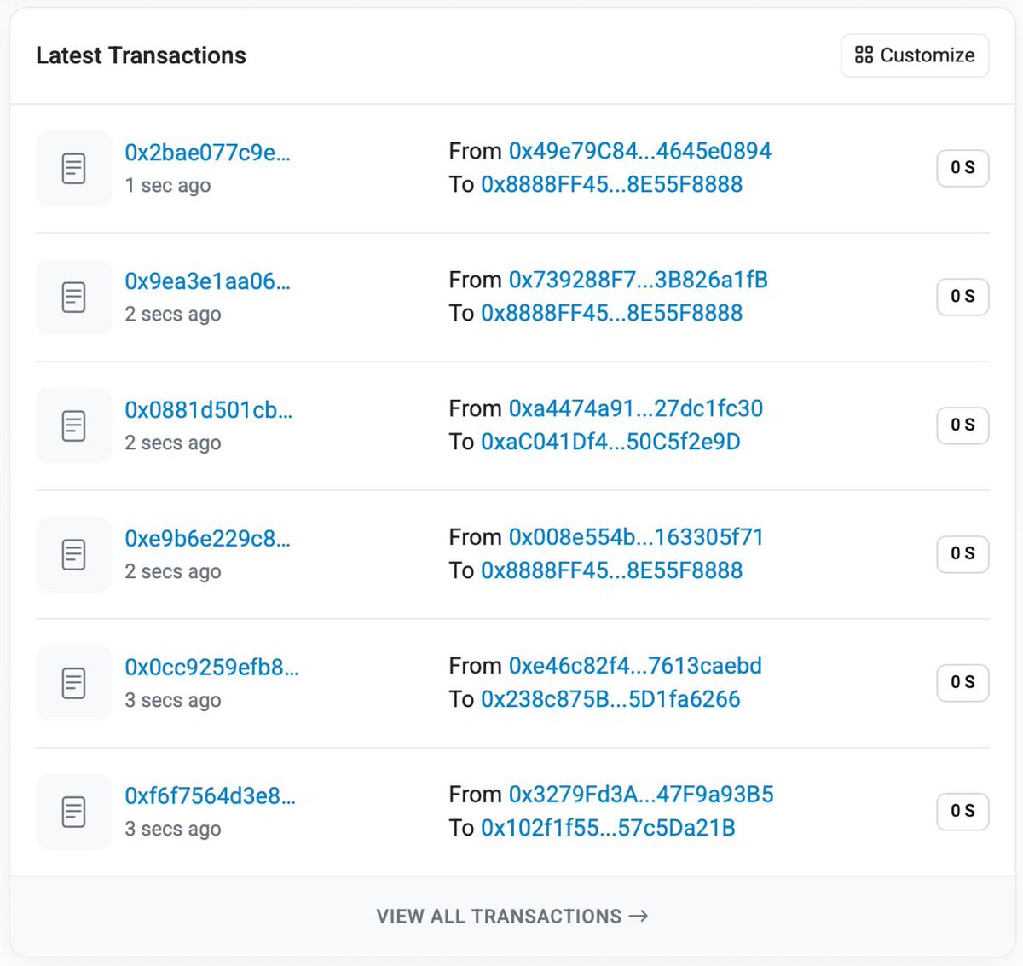This screenshot has height=966, width=1023.
Task: Open sender address 0x739288F7...3B826a1fB
Action: coord(638,280)
